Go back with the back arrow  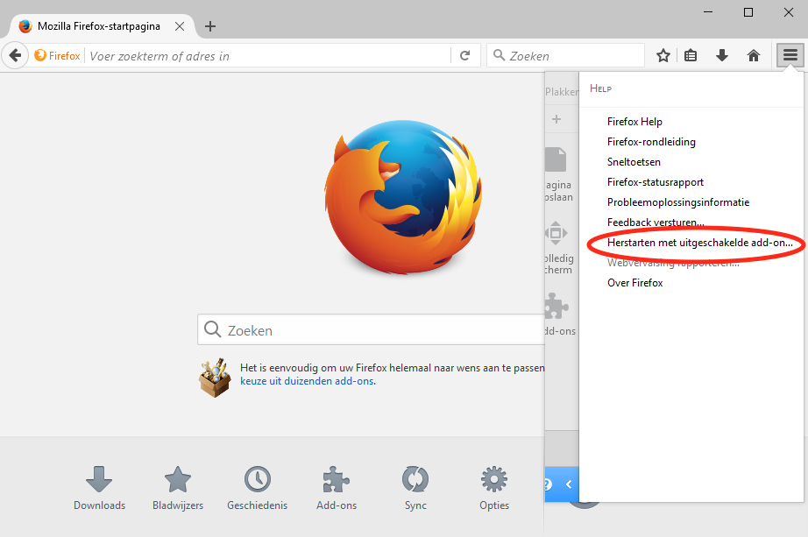tap(15, 55)
